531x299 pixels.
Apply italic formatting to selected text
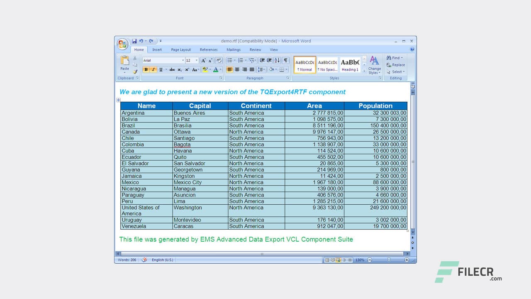[x=153, y=69]
